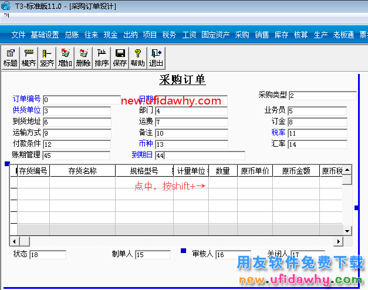Select the 运输方式 input field
Image resolution: width=368 pixels, height=290 pixels.
pos(77,133)
